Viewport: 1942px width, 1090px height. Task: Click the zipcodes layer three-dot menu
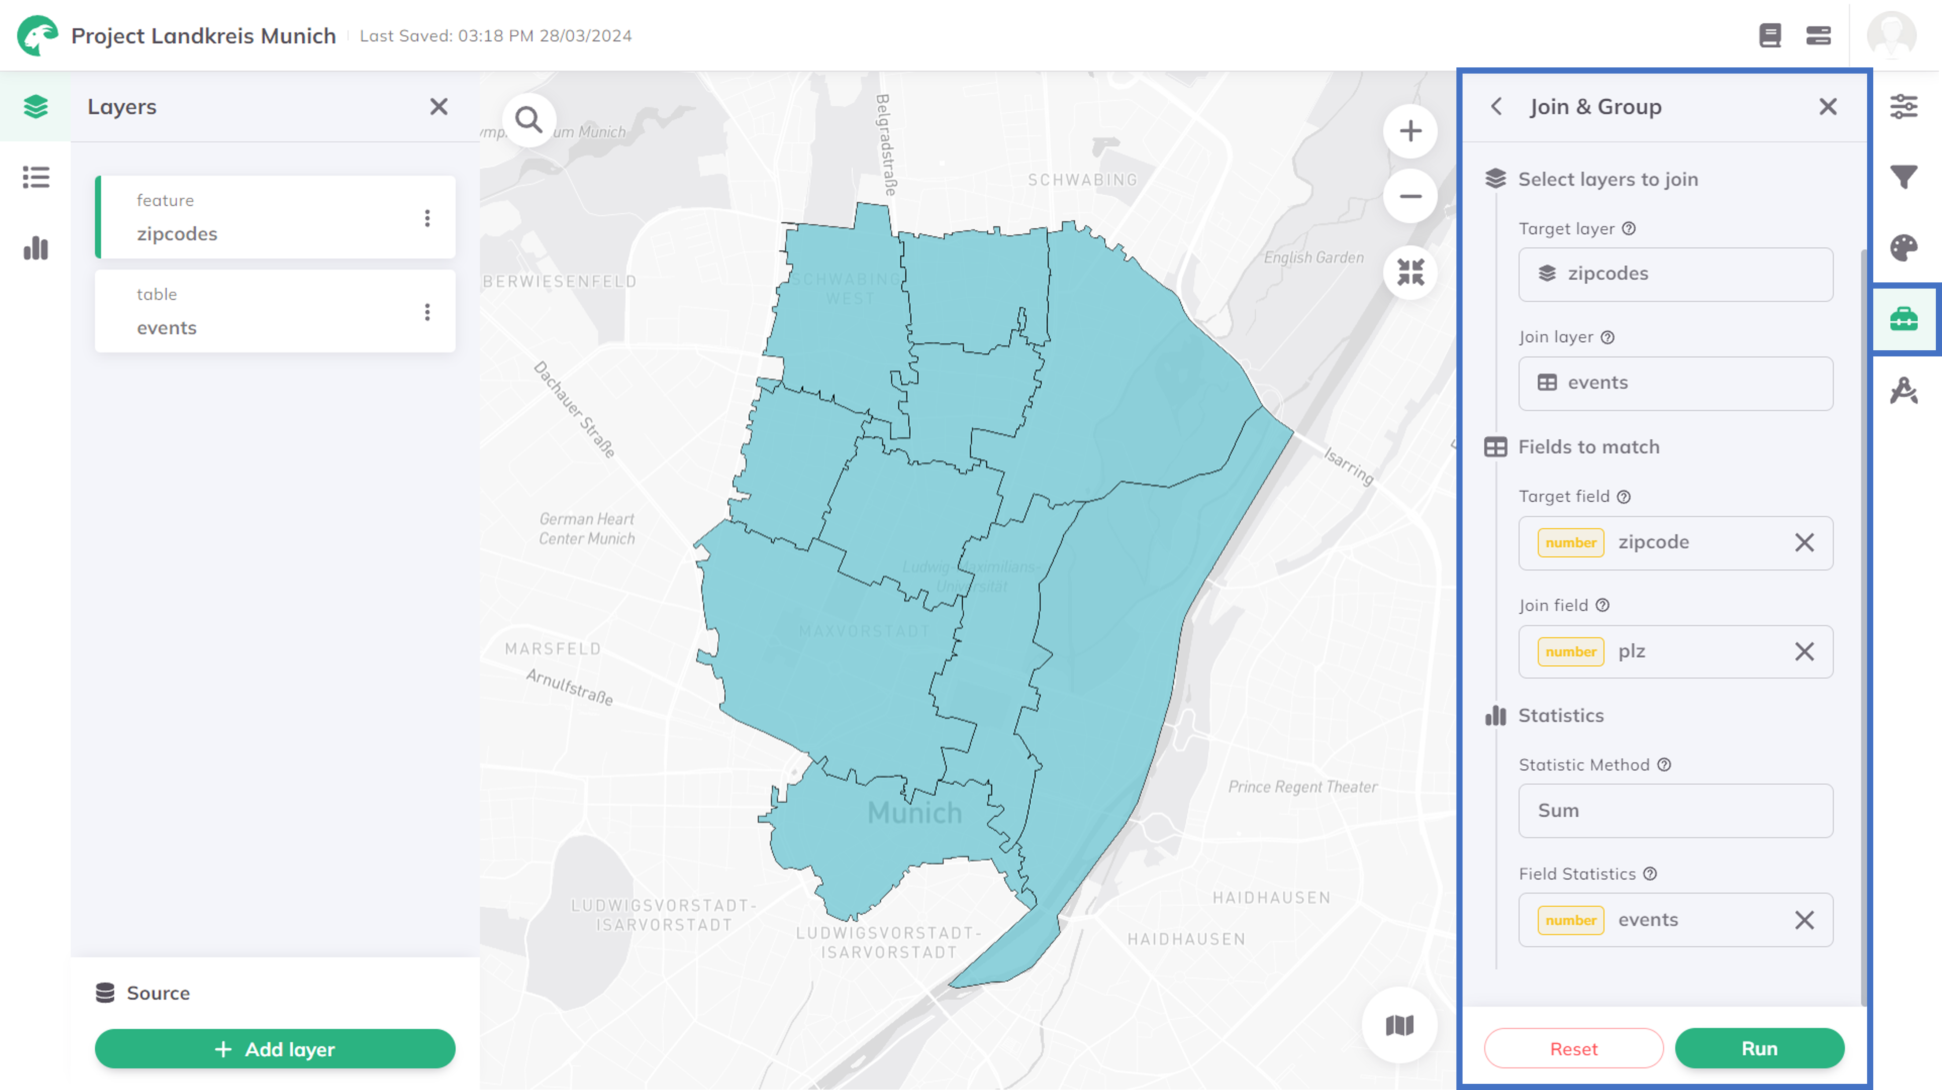427,218
